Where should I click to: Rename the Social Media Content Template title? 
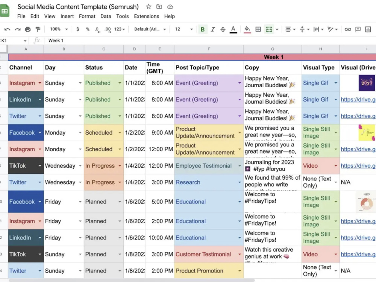(x=78, y=7)
